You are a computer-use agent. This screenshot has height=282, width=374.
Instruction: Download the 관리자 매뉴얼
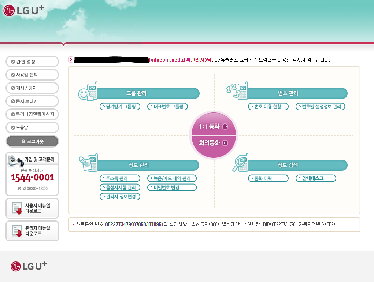32,231
